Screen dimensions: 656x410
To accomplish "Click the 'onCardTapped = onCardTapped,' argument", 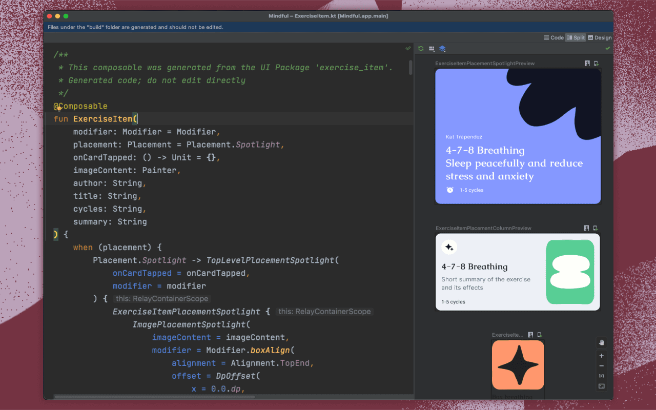I will click(181, 273).
